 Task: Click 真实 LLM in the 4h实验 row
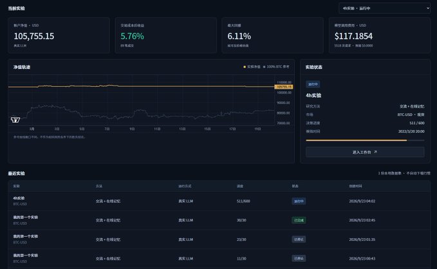(x=185, y=201)
